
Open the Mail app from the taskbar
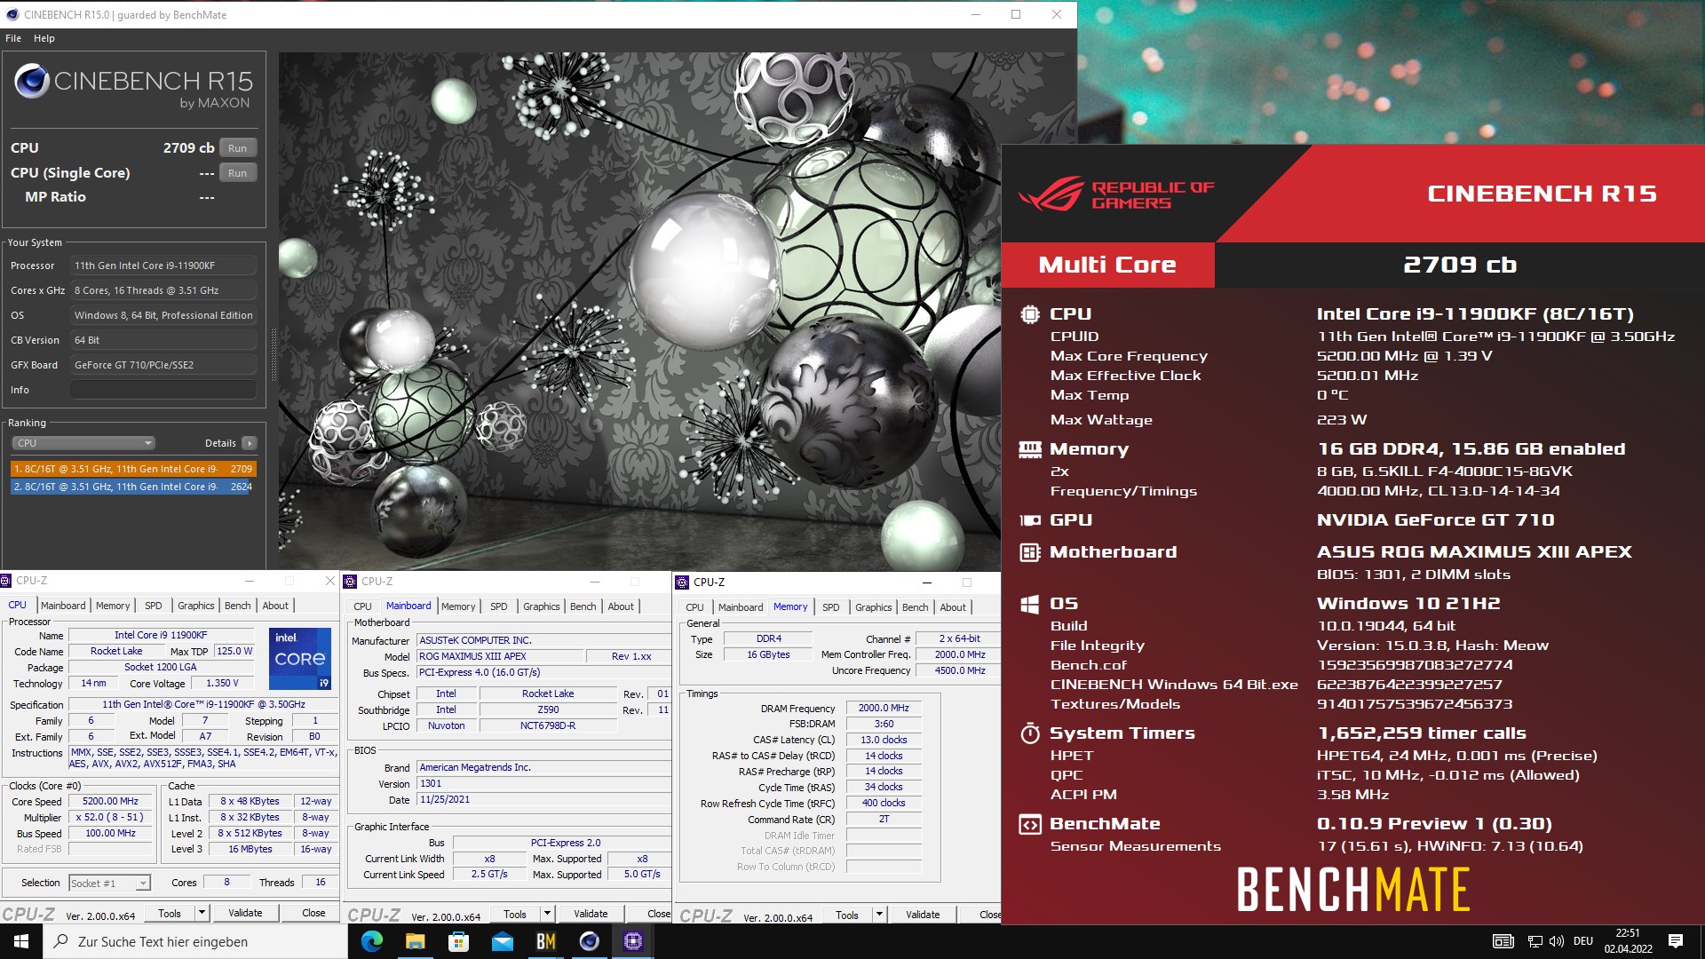(x=502, y=941)
